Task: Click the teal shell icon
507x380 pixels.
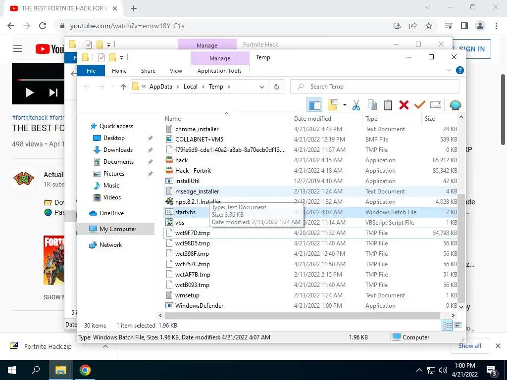Action: (456, 105)
